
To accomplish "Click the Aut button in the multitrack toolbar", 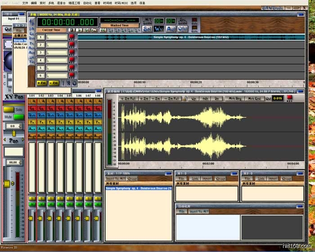I will click(x=171, y=29).
